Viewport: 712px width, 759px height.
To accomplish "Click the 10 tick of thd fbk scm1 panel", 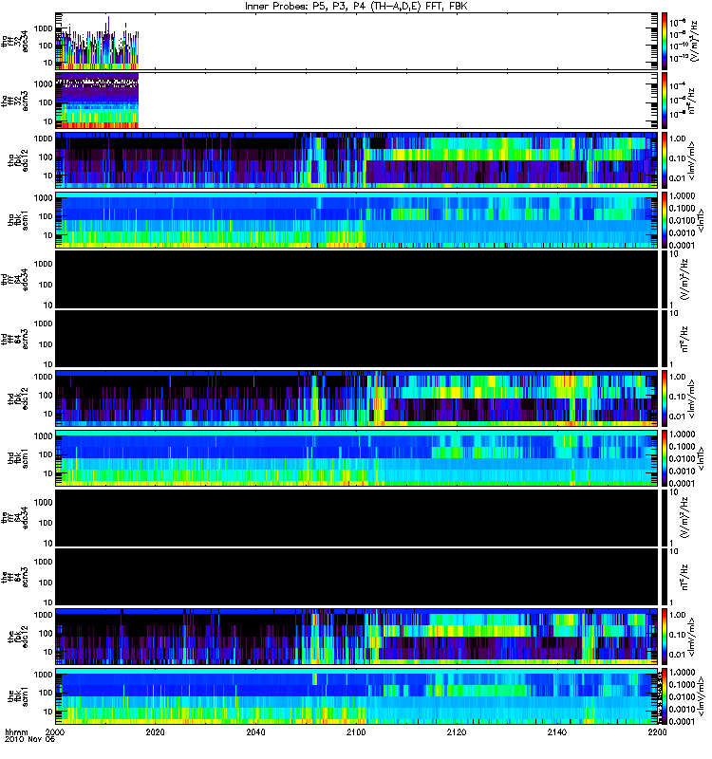I will (47, 473).
